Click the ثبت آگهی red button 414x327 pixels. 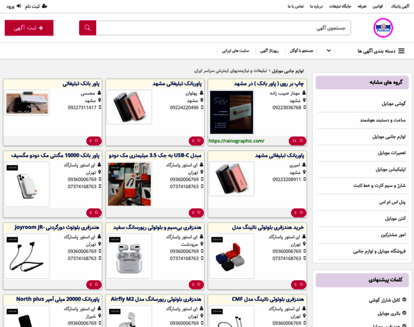pyautogui.click(x=29, y=28)
